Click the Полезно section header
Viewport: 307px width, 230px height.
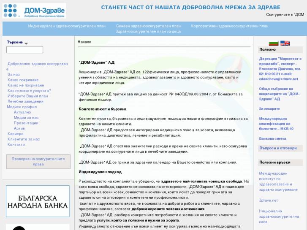pos(280,49)
